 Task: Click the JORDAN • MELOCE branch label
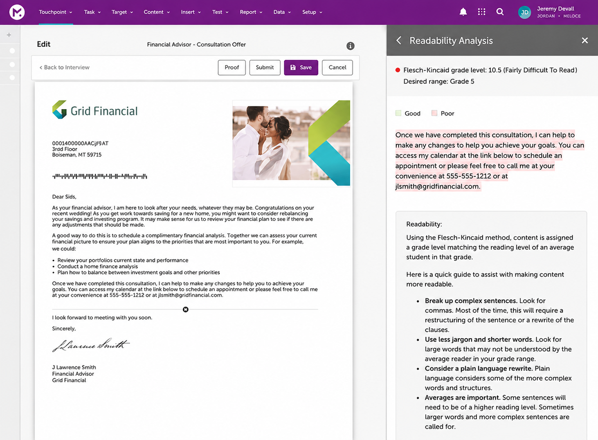coord(559,16)
